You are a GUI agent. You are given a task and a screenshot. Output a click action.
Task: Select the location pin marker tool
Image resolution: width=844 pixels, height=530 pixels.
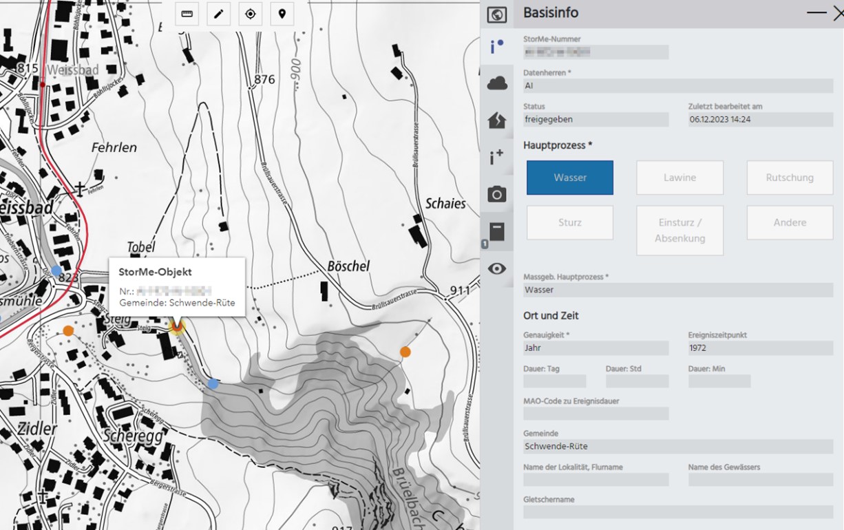pyautogui.click(x=282, y=14)
